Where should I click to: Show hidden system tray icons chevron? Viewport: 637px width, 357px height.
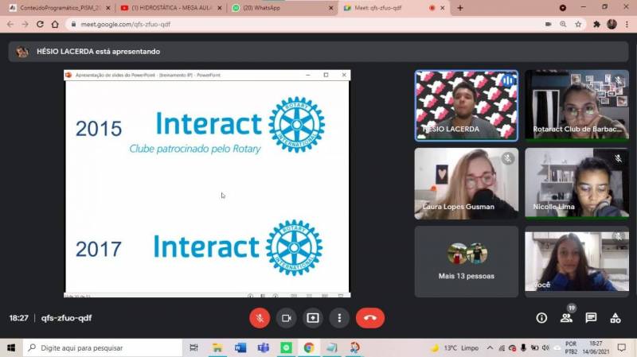coord(490,348)
